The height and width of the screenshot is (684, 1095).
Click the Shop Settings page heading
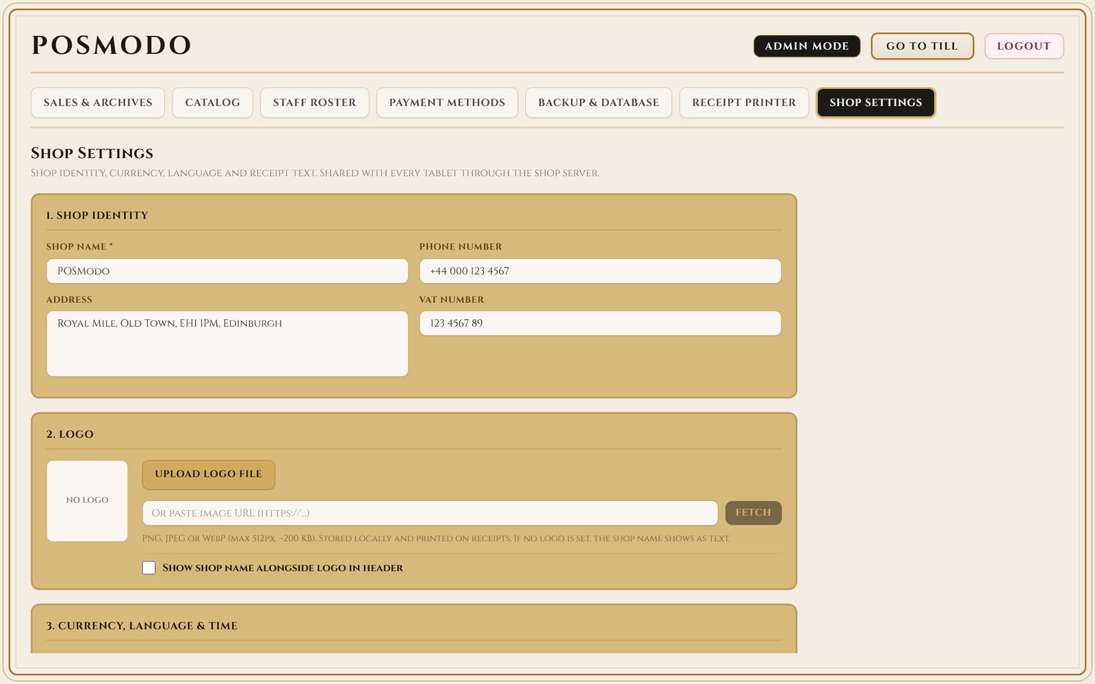pos(92,153)
